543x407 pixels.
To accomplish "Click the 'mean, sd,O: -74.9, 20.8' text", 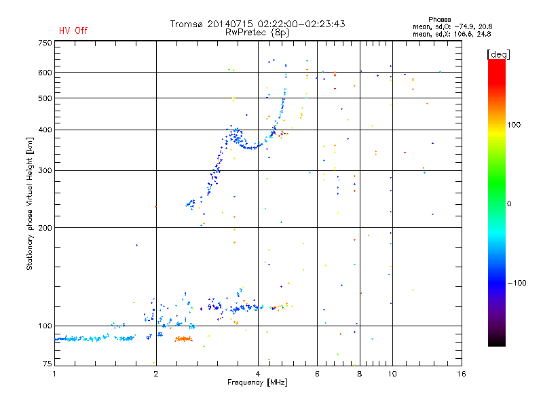I will (452, 26).
